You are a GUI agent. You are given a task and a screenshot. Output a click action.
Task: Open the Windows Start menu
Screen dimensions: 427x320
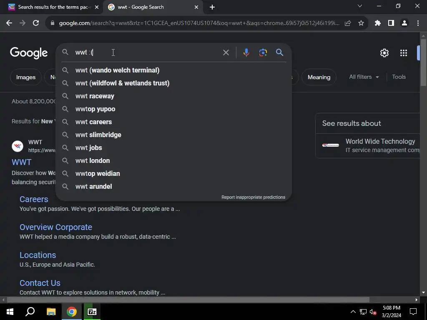click(x=10, y=312)
